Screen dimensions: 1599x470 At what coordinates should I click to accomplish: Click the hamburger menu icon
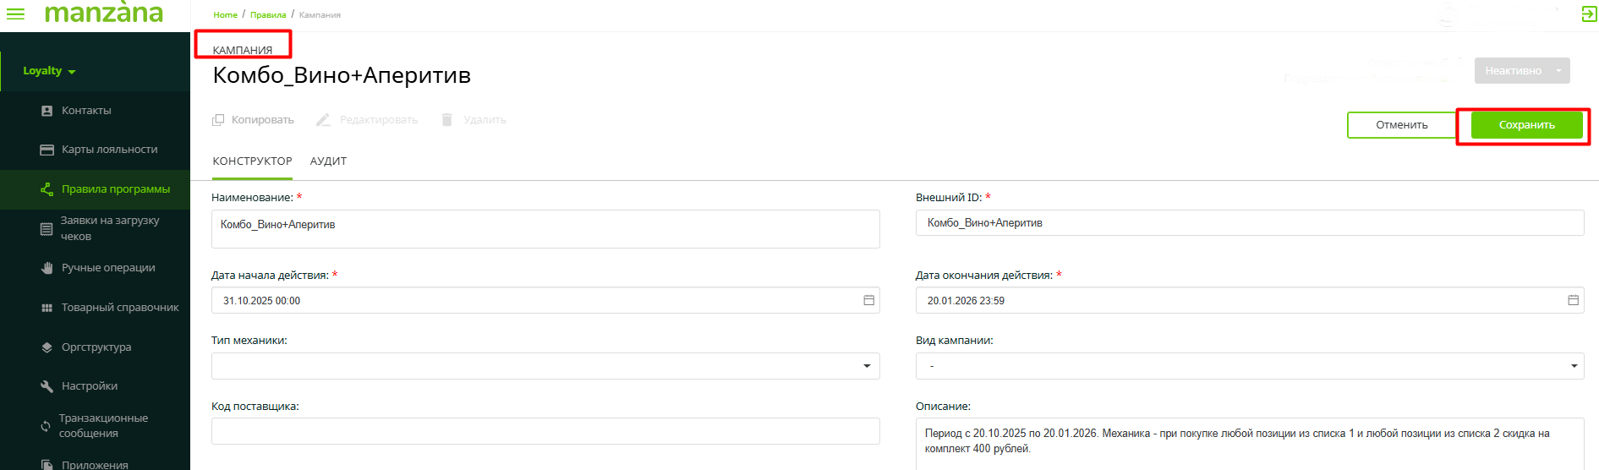(x=15, y=14)
